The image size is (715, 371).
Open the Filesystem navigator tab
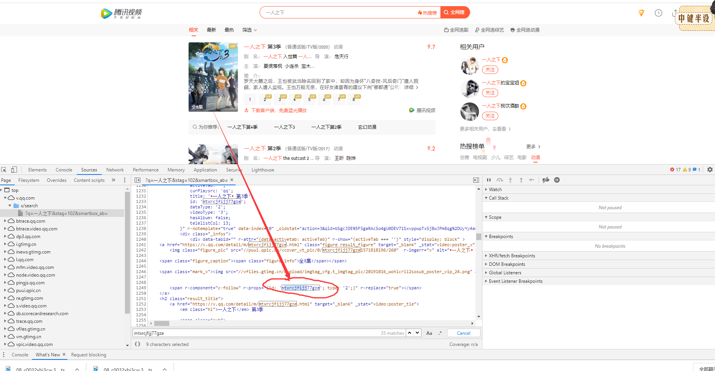(x=29, y=180)
